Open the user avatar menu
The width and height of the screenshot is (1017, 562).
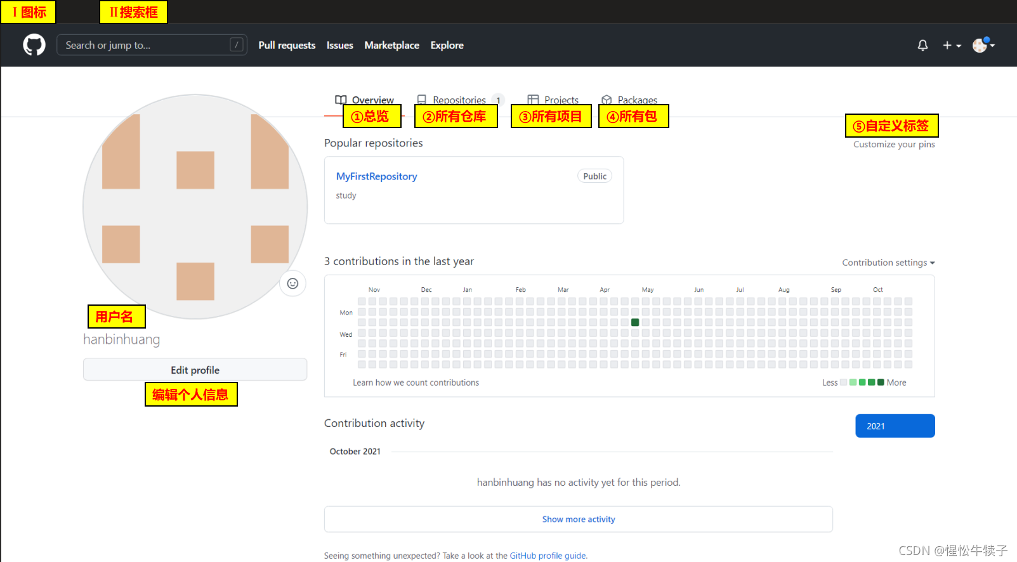(983, 45)
